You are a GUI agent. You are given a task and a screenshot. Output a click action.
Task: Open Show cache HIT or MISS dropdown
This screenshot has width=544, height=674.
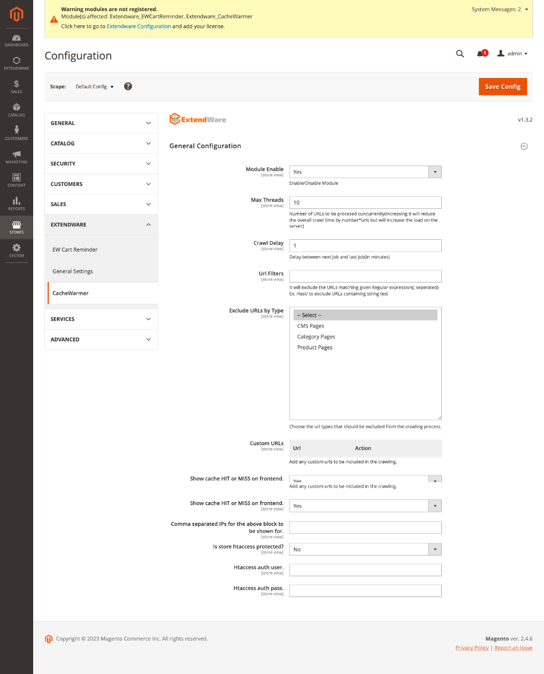365,506
